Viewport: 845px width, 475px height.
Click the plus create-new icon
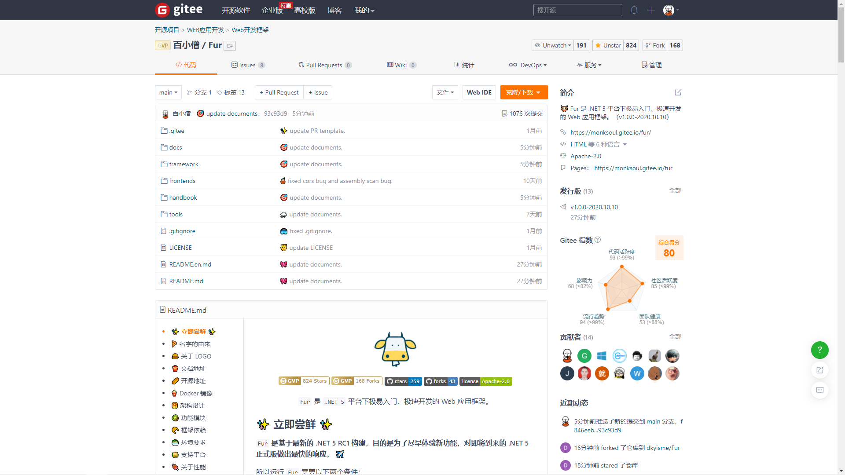coord(651,10)
